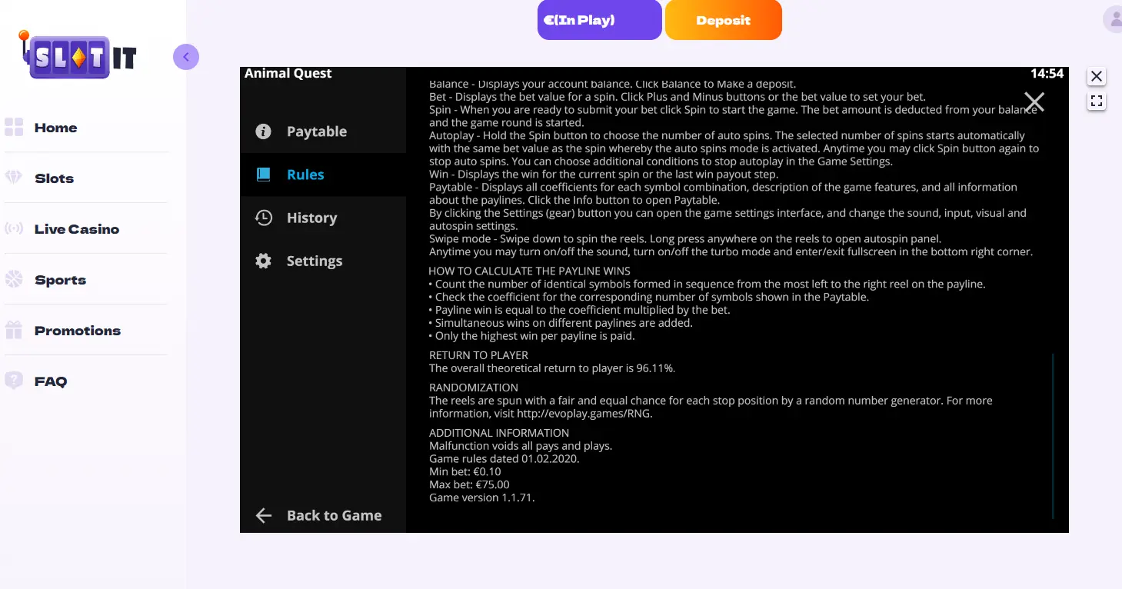Click the SlotIt logo
Viewport: 1122px width, 589px height.
click(78, 55)
